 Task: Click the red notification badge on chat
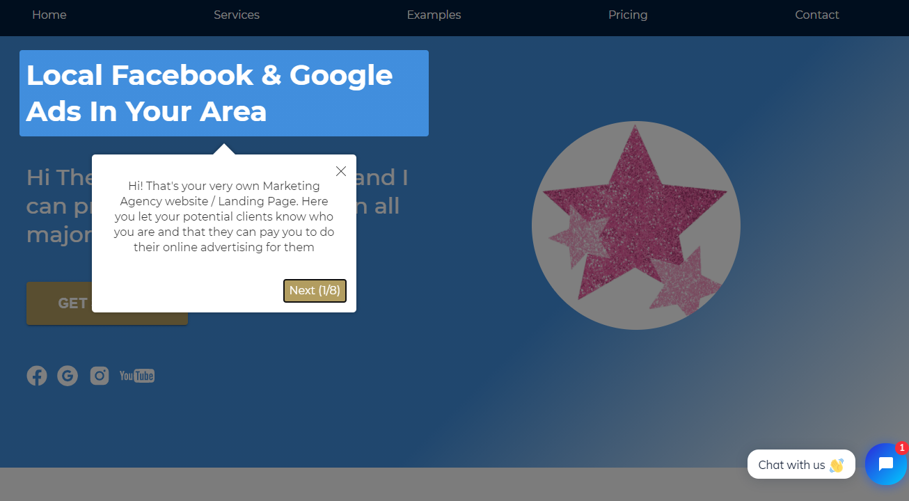[x=902, y=448]
